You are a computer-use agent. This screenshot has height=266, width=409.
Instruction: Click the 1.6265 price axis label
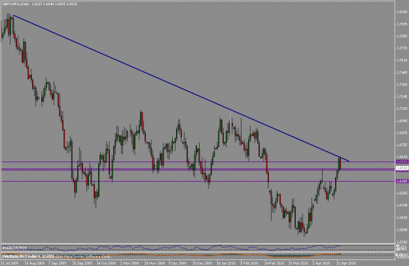click(402, 193)
